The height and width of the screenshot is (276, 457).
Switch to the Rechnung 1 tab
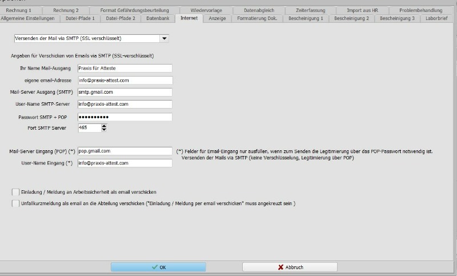(19, 10)
